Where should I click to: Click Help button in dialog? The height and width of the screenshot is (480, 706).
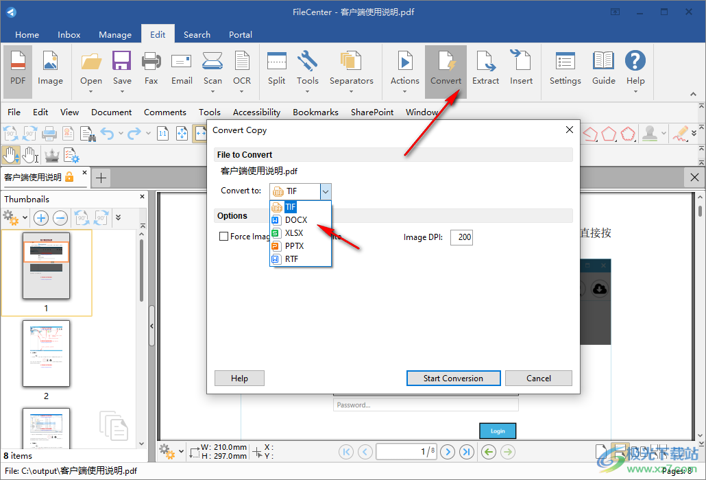coord(239,379)
